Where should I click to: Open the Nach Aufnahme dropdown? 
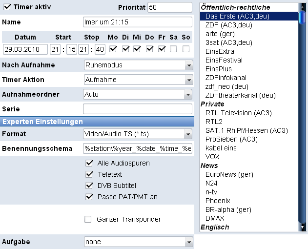click(139, 65)
